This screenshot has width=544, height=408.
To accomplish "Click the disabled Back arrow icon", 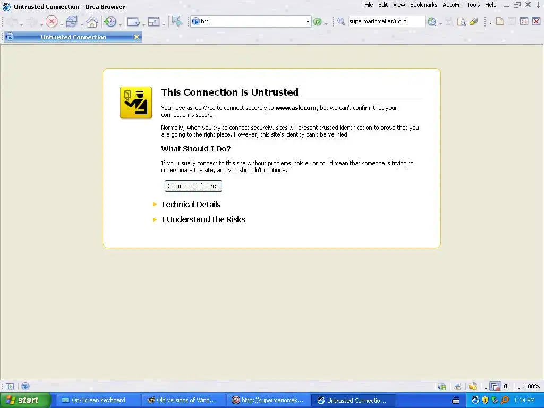I will point(12,21).
